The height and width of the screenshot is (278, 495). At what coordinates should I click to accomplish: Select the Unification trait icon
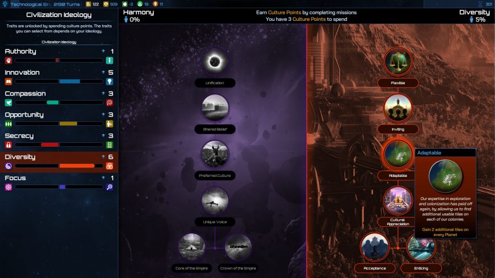[215, 62]
